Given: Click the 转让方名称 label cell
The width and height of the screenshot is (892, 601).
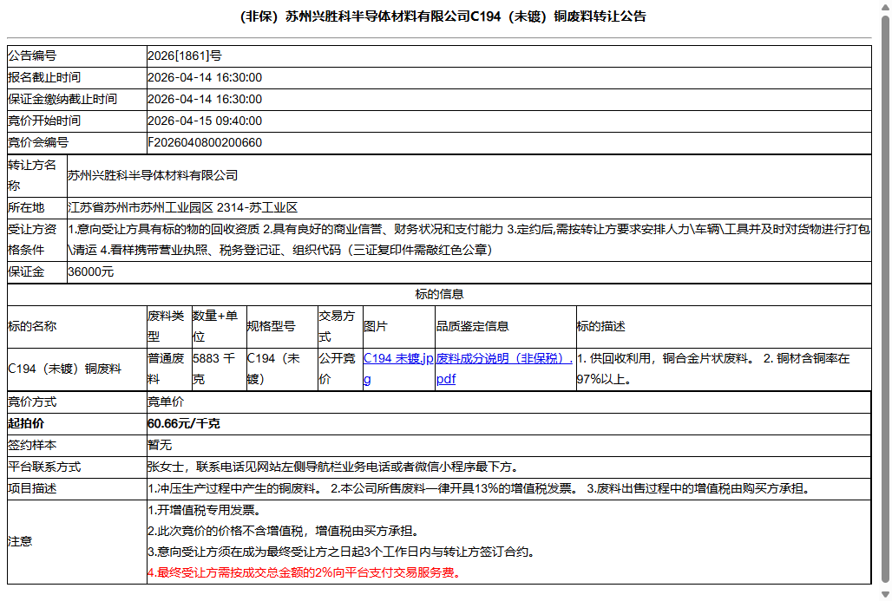Looking at the screenshot, I should (37, 176).
